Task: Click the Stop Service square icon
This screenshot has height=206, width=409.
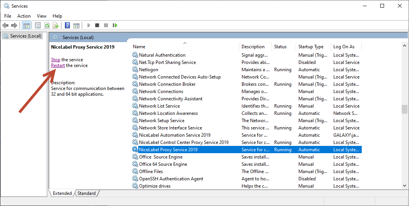Action: pyautogui.click(x=97, y=25)
